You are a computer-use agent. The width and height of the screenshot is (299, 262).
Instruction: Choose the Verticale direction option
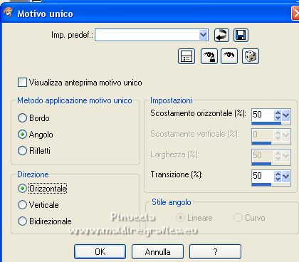[22, 205]
